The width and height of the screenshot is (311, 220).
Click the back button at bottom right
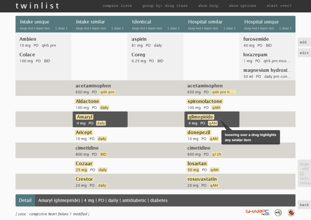(304, 205)
